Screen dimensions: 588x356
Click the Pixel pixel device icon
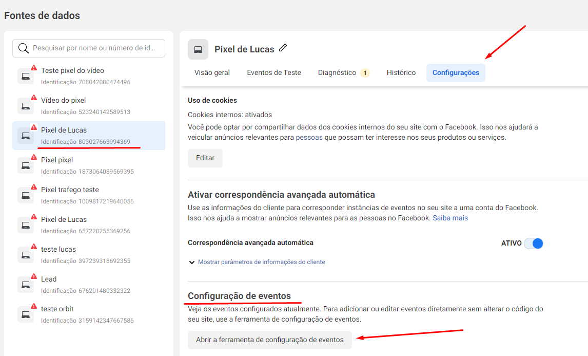(x=25, y=165)
